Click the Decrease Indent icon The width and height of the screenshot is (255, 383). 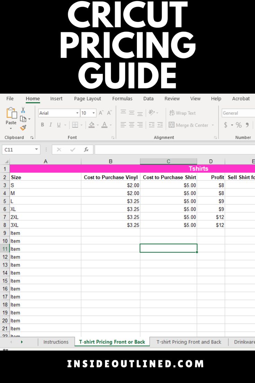[x=152, y=125]
